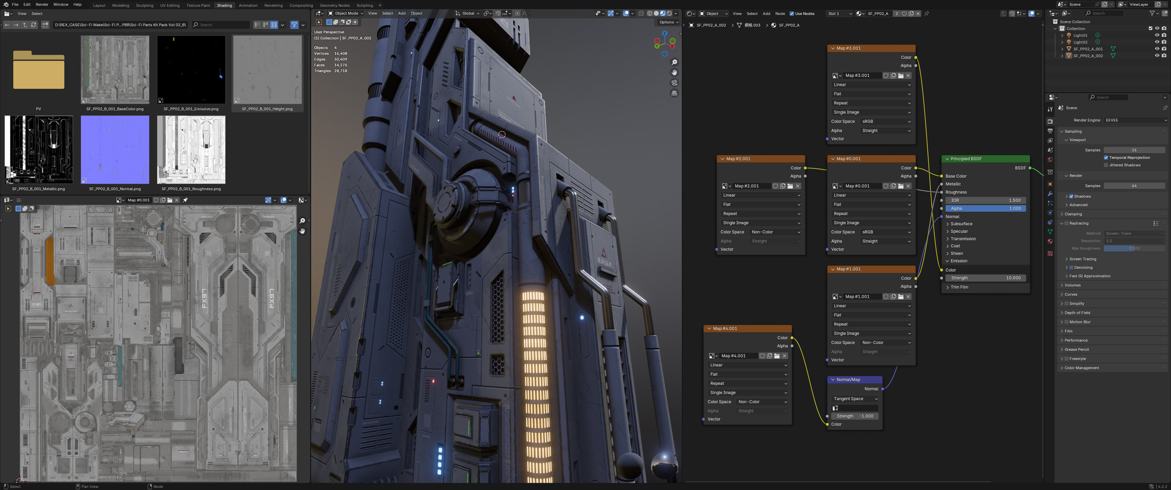Screen dimensions: 1171x490
Task: Pin the image in the image editor
Action: click(185, 200)
